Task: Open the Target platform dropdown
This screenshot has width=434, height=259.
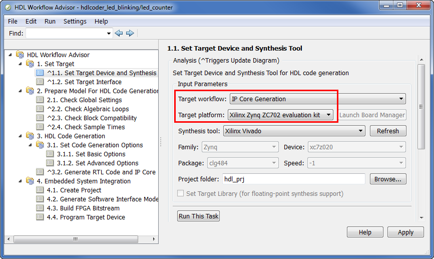Action: tap(280, 115)
